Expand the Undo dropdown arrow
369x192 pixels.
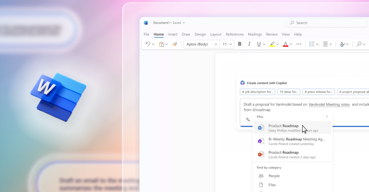click(x=153, y=44)
